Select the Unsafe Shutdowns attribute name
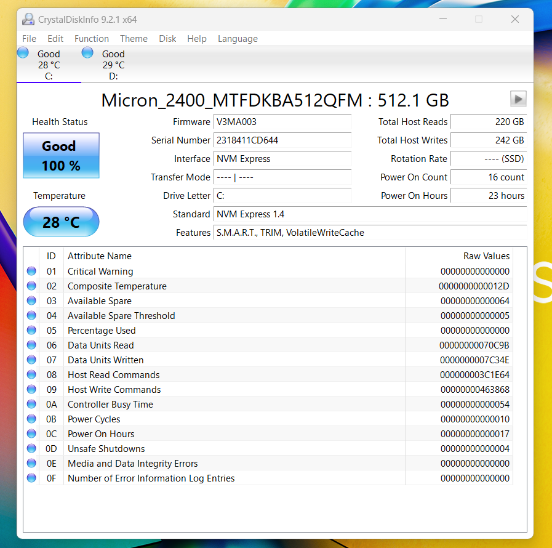 click(106, 449)
